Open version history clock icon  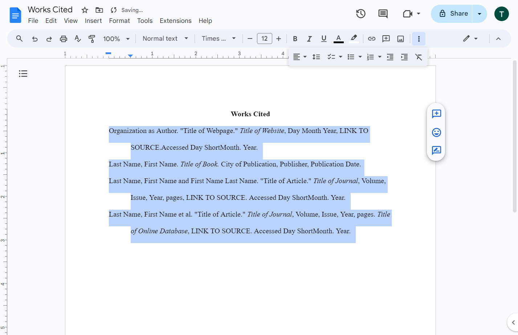coord(361,14)
